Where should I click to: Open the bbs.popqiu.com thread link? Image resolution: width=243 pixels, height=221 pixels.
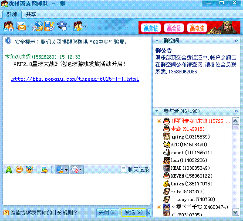coord(75,79)
